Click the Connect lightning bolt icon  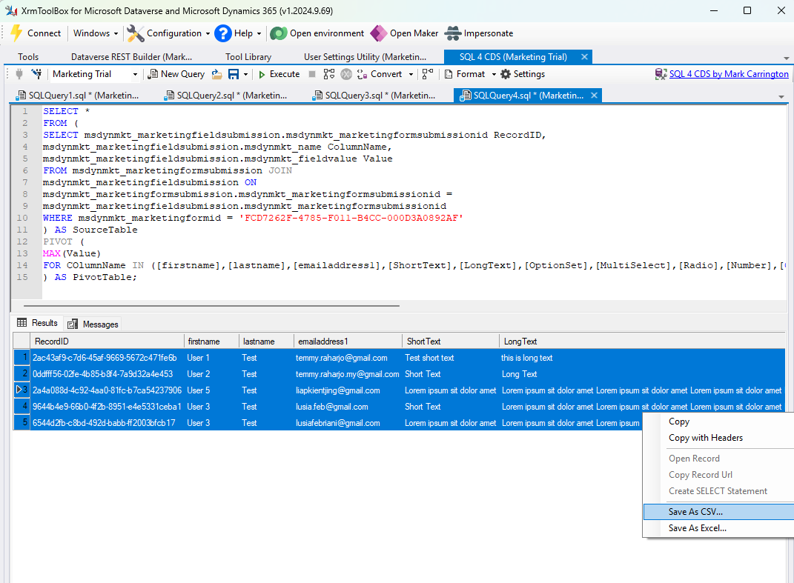pyautogui.click(x=16, y=33)
